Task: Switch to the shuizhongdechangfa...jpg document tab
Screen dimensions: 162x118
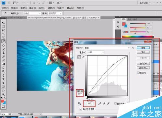Action: pos(64,17)
